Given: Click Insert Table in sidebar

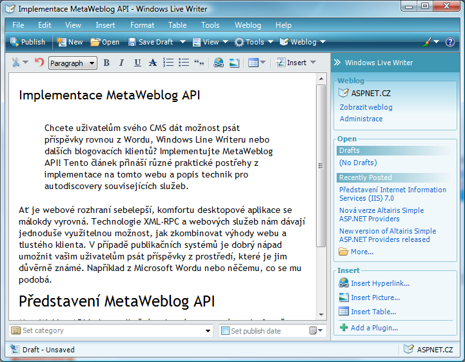Looking at the screenshot, I should click(x=367, y=312).
